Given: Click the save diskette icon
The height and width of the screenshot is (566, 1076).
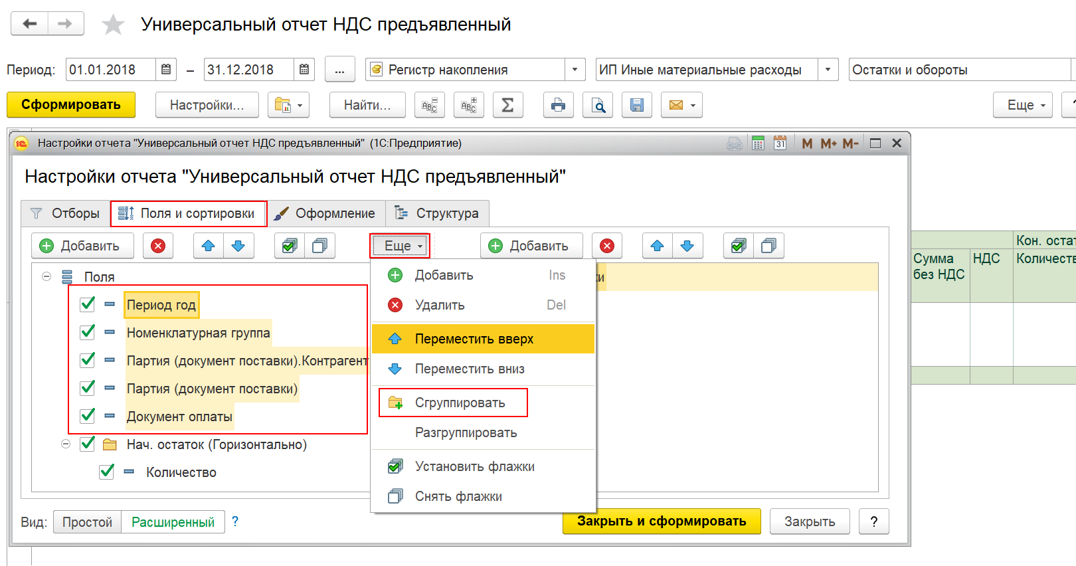Looking at the screenshot, I should 637,105.
